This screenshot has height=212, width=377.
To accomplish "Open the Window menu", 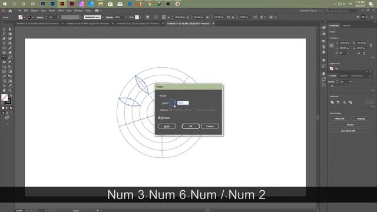I will tap(78, 11).
